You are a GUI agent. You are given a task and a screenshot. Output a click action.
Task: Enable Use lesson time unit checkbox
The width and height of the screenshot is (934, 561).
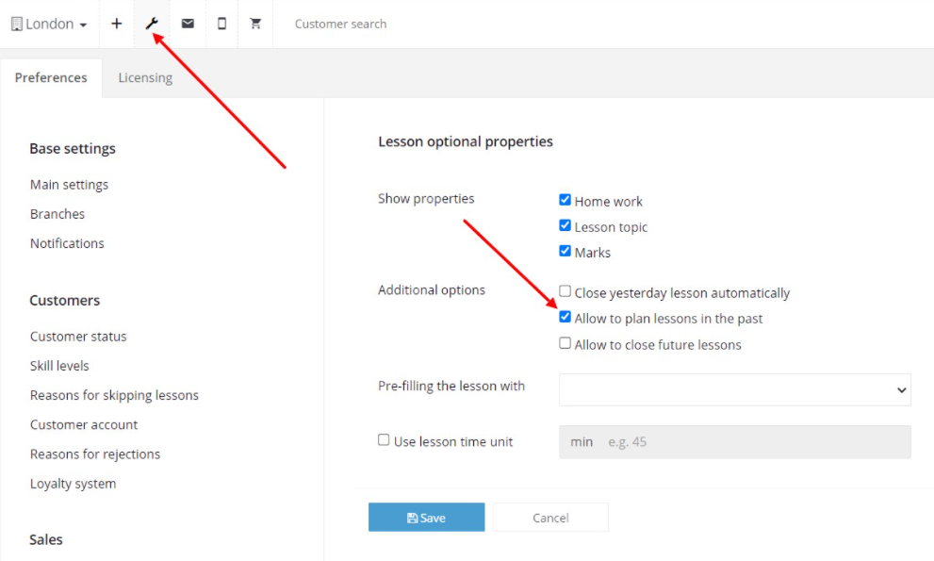(384, 440)
